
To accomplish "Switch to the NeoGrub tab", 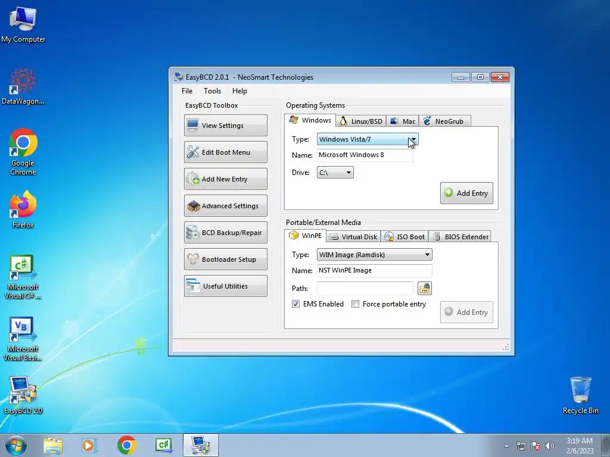I will tap(444, 121).
